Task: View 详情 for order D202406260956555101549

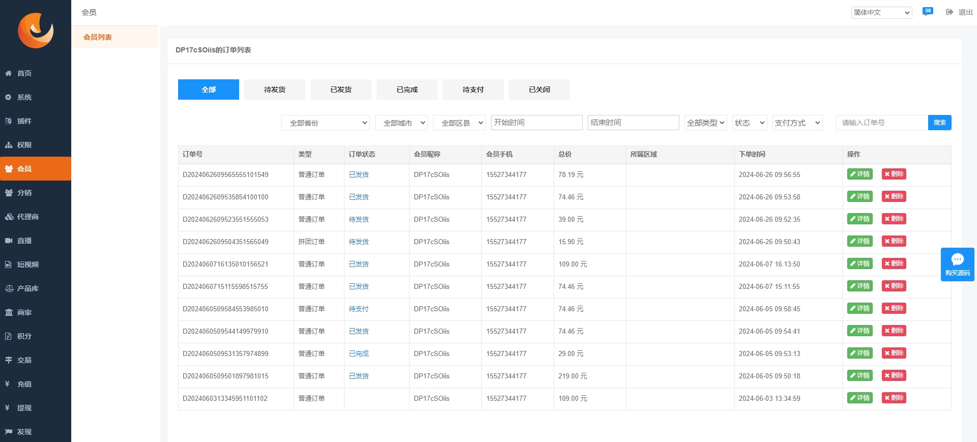Action: 859,174
